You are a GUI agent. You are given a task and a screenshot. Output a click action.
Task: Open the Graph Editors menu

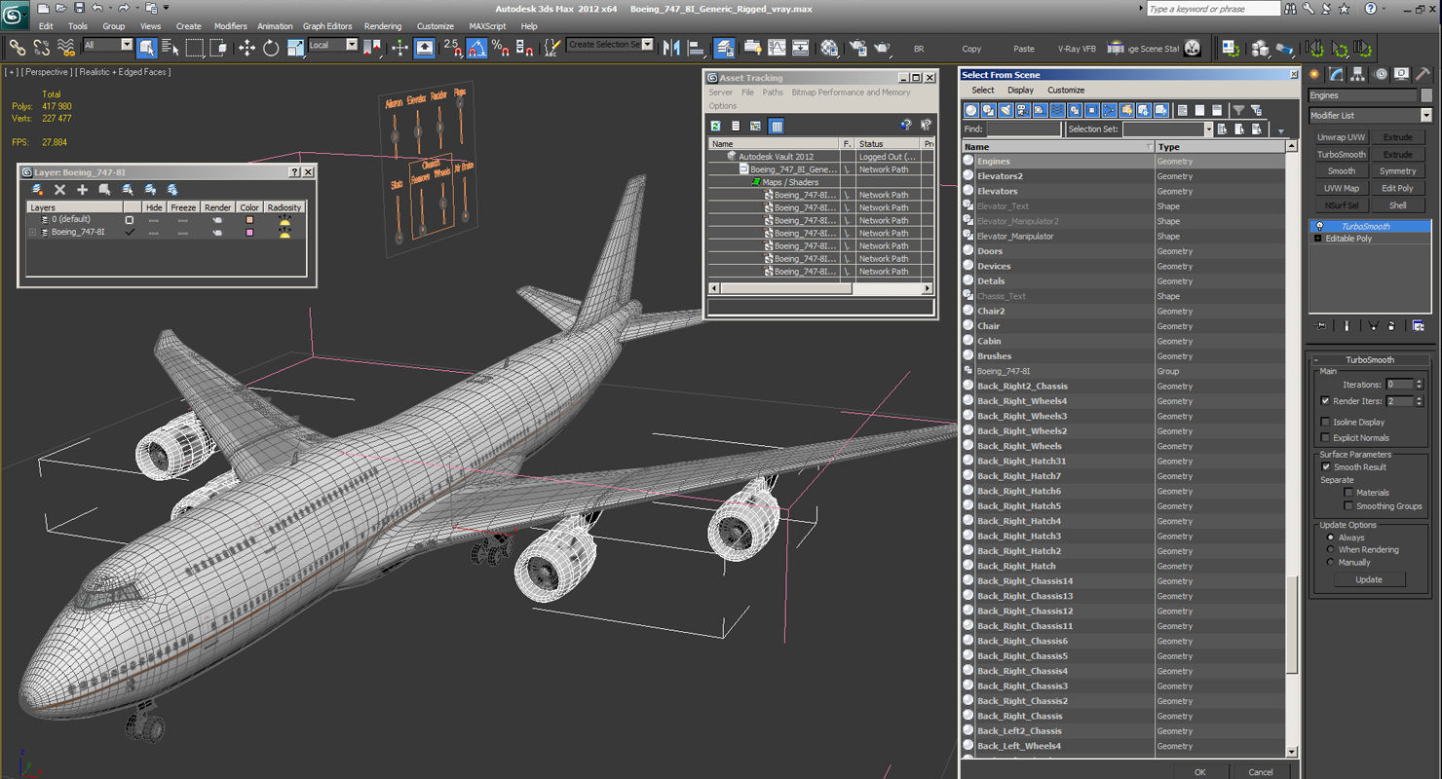(327, 26)
